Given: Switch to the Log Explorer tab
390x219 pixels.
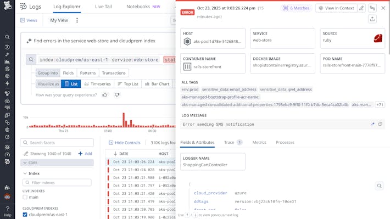Looking at the screenshot, I should (x=67, y=7).
